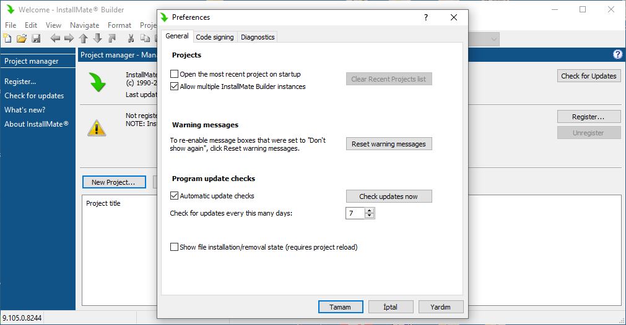Screen dimensions: 626x325
Task: Click the Back arrow toolbar icon
Action: click(x=55, y=38)
